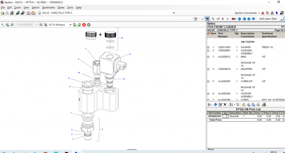Click the red circle 4 badge icon
The image size is (285, 153).
pos(84,25)
